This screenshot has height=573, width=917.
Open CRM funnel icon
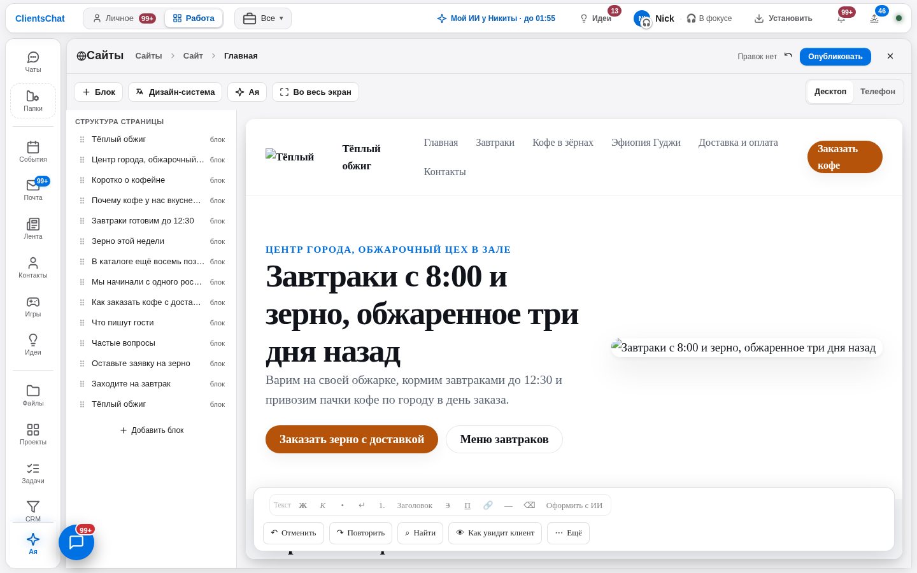pyautogui.click(x=33, y=511)
